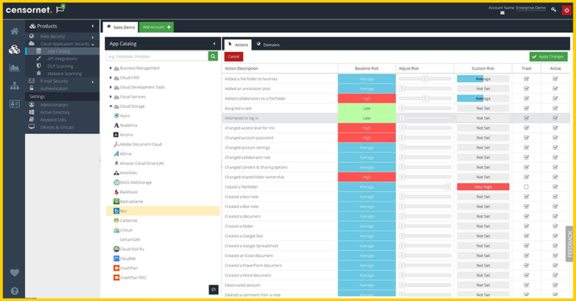Select Carbonite app in catalog

pyautogui.click(x=125, y=220)
